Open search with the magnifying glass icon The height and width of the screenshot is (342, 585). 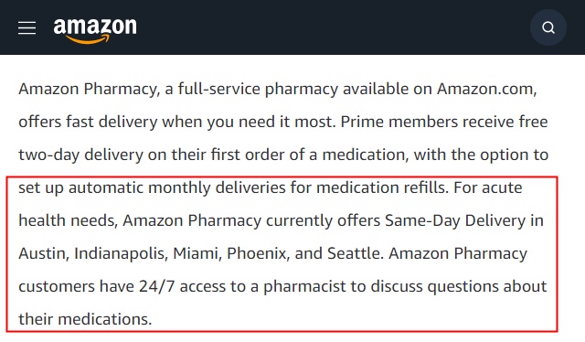click(548, 27)
